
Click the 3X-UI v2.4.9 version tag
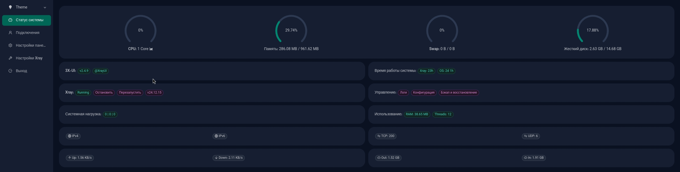84,71
